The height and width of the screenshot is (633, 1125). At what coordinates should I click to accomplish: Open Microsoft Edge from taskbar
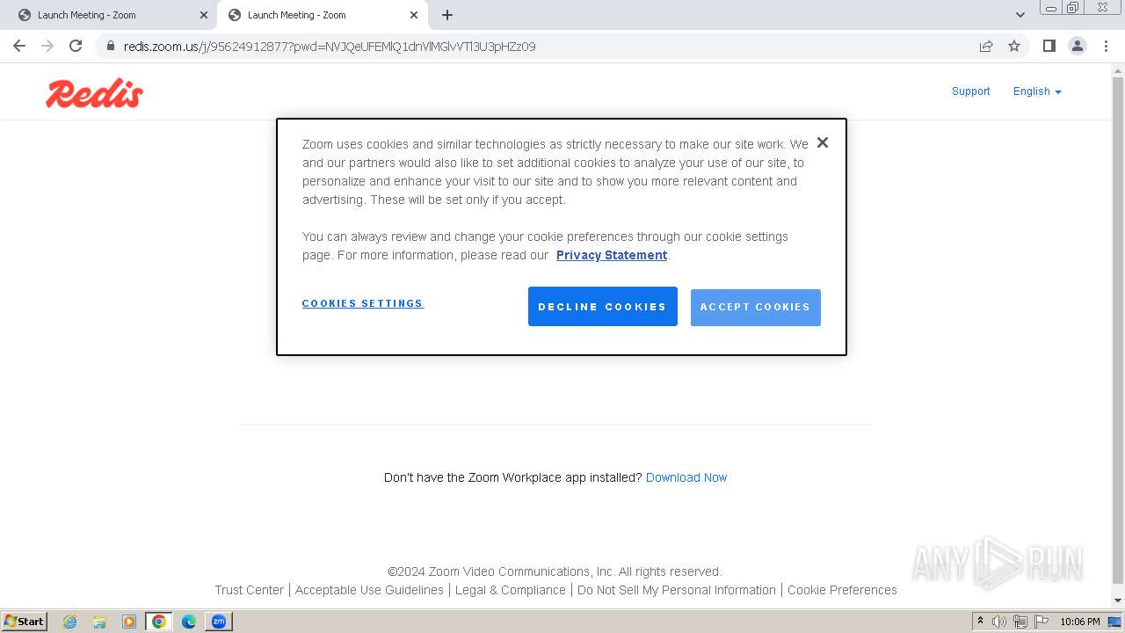tap(189, 622)
